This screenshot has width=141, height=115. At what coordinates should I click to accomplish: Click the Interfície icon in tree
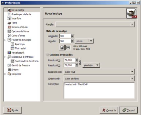pyautogui.click(x=9, y=18)
